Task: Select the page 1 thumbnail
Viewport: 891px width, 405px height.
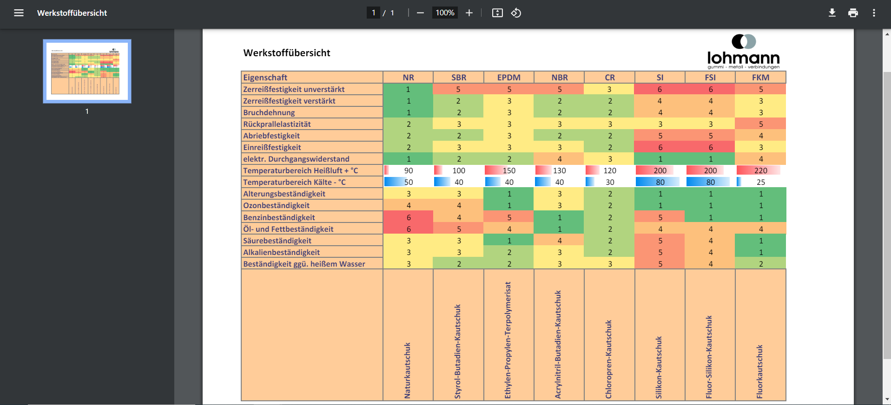Action: tap(87, 71)
